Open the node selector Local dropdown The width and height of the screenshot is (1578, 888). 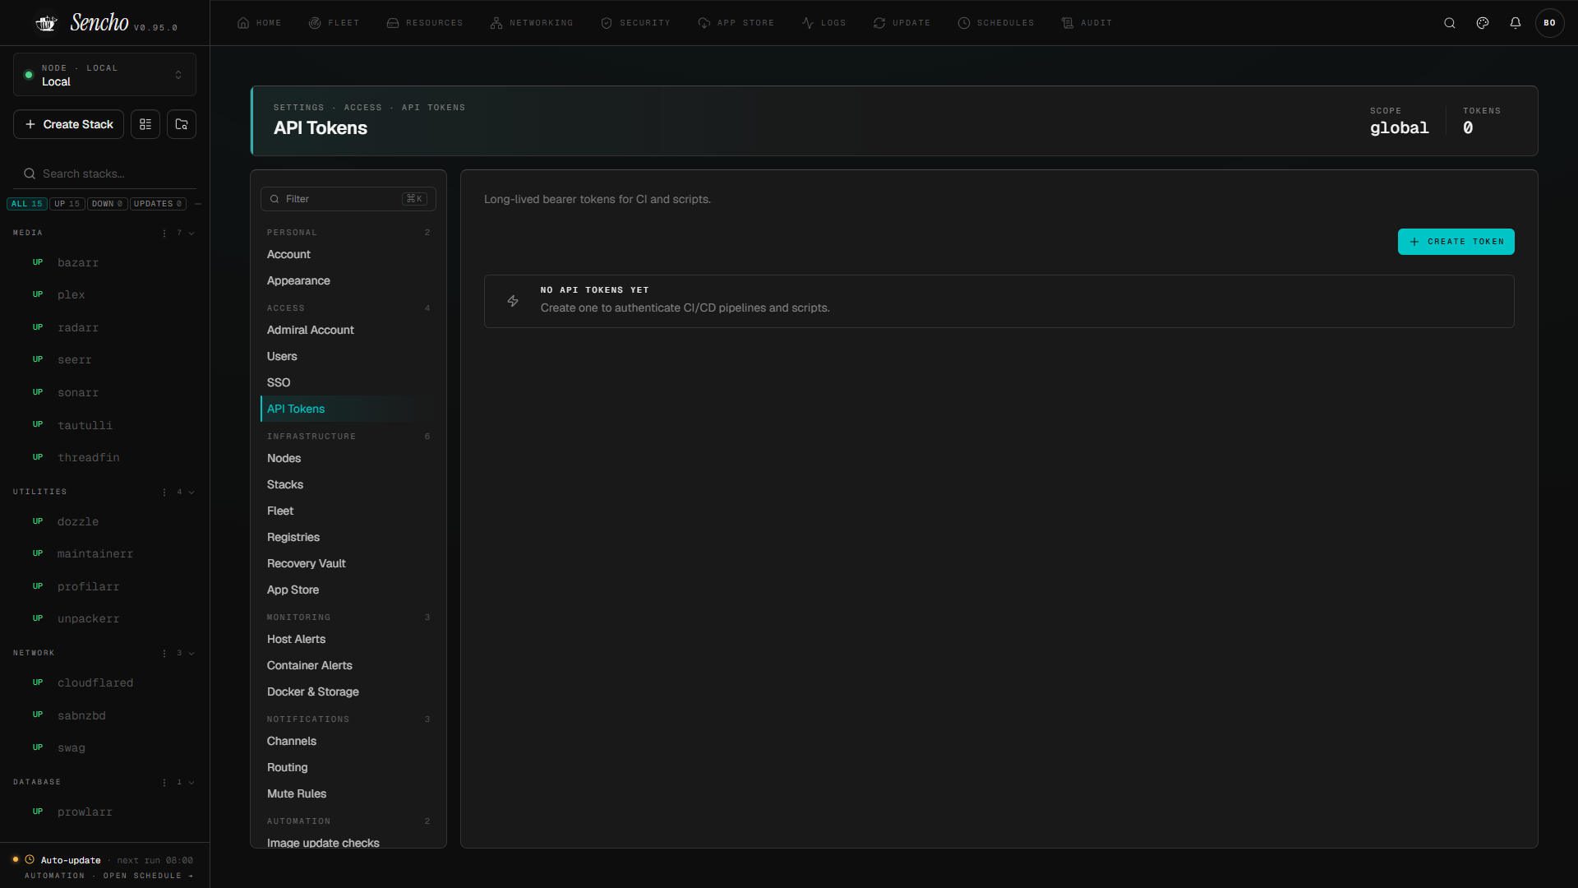tap(104, 75)
